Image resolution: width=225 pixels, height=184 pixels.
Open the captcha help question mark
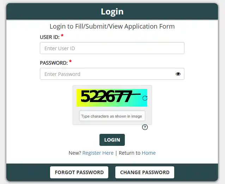(145, 127)
